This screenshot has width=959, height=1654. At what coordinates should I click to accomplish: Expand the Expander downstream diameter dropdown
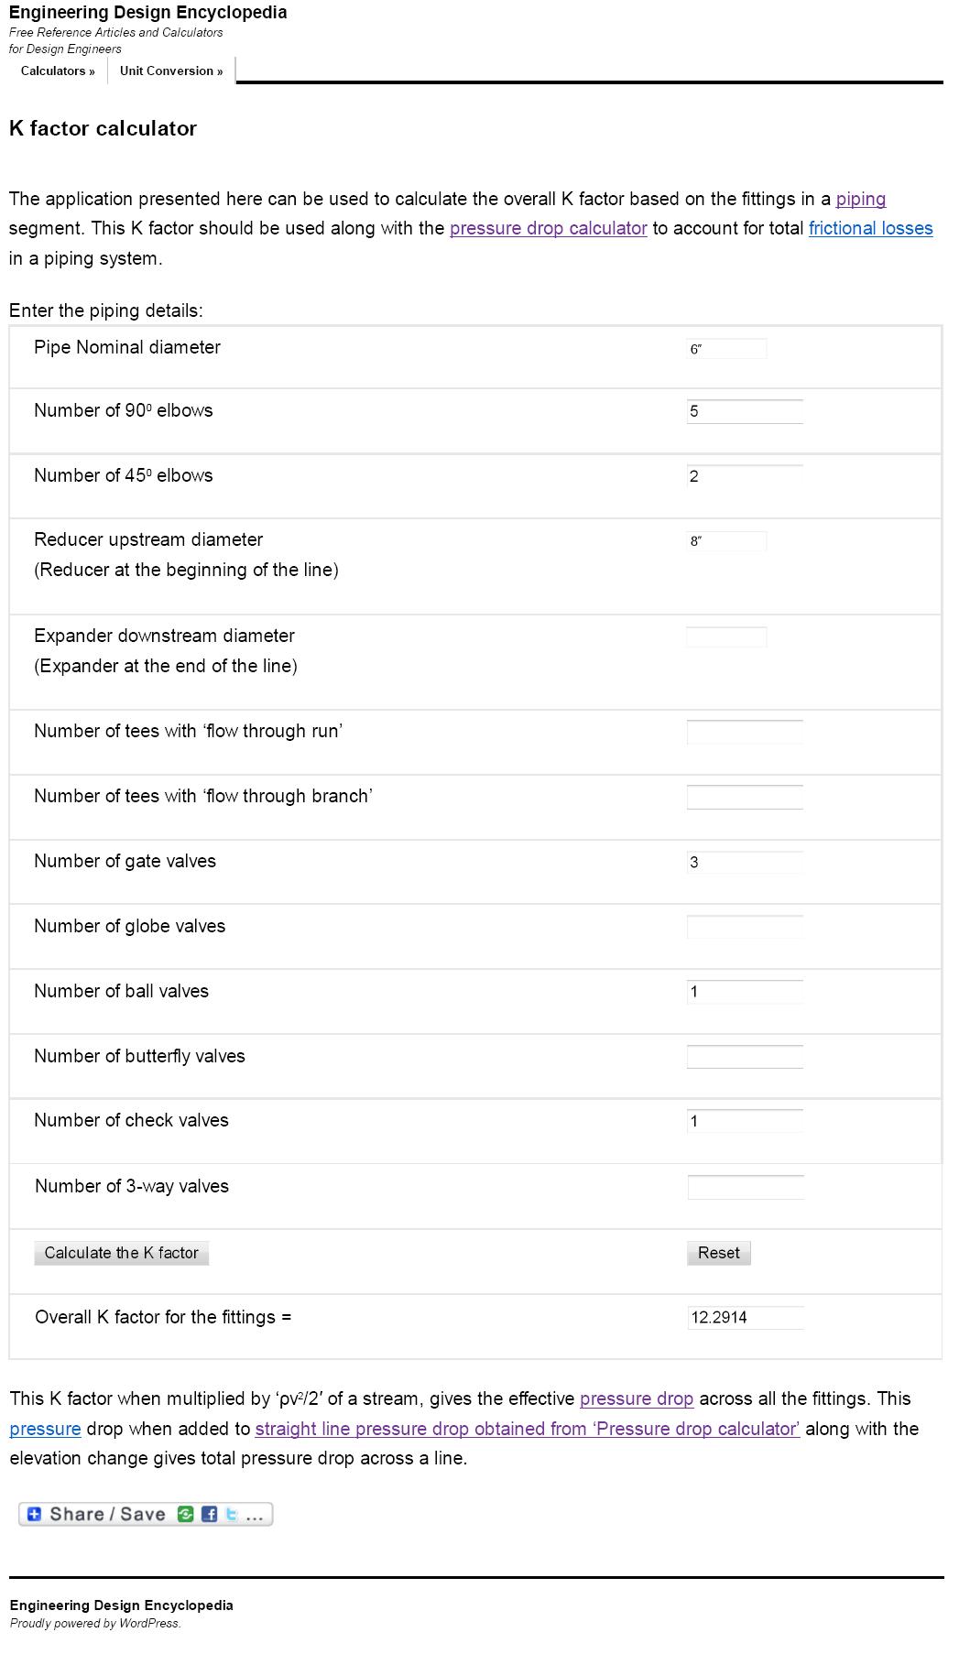pos(726,637)
